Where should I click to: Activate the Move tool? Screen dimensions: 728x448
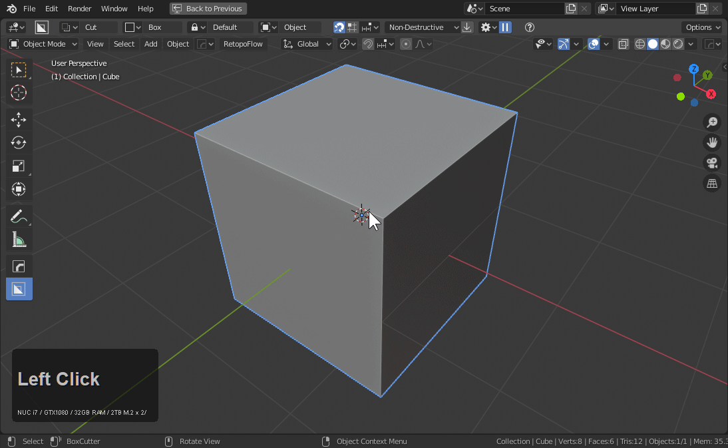click(19, 120)
